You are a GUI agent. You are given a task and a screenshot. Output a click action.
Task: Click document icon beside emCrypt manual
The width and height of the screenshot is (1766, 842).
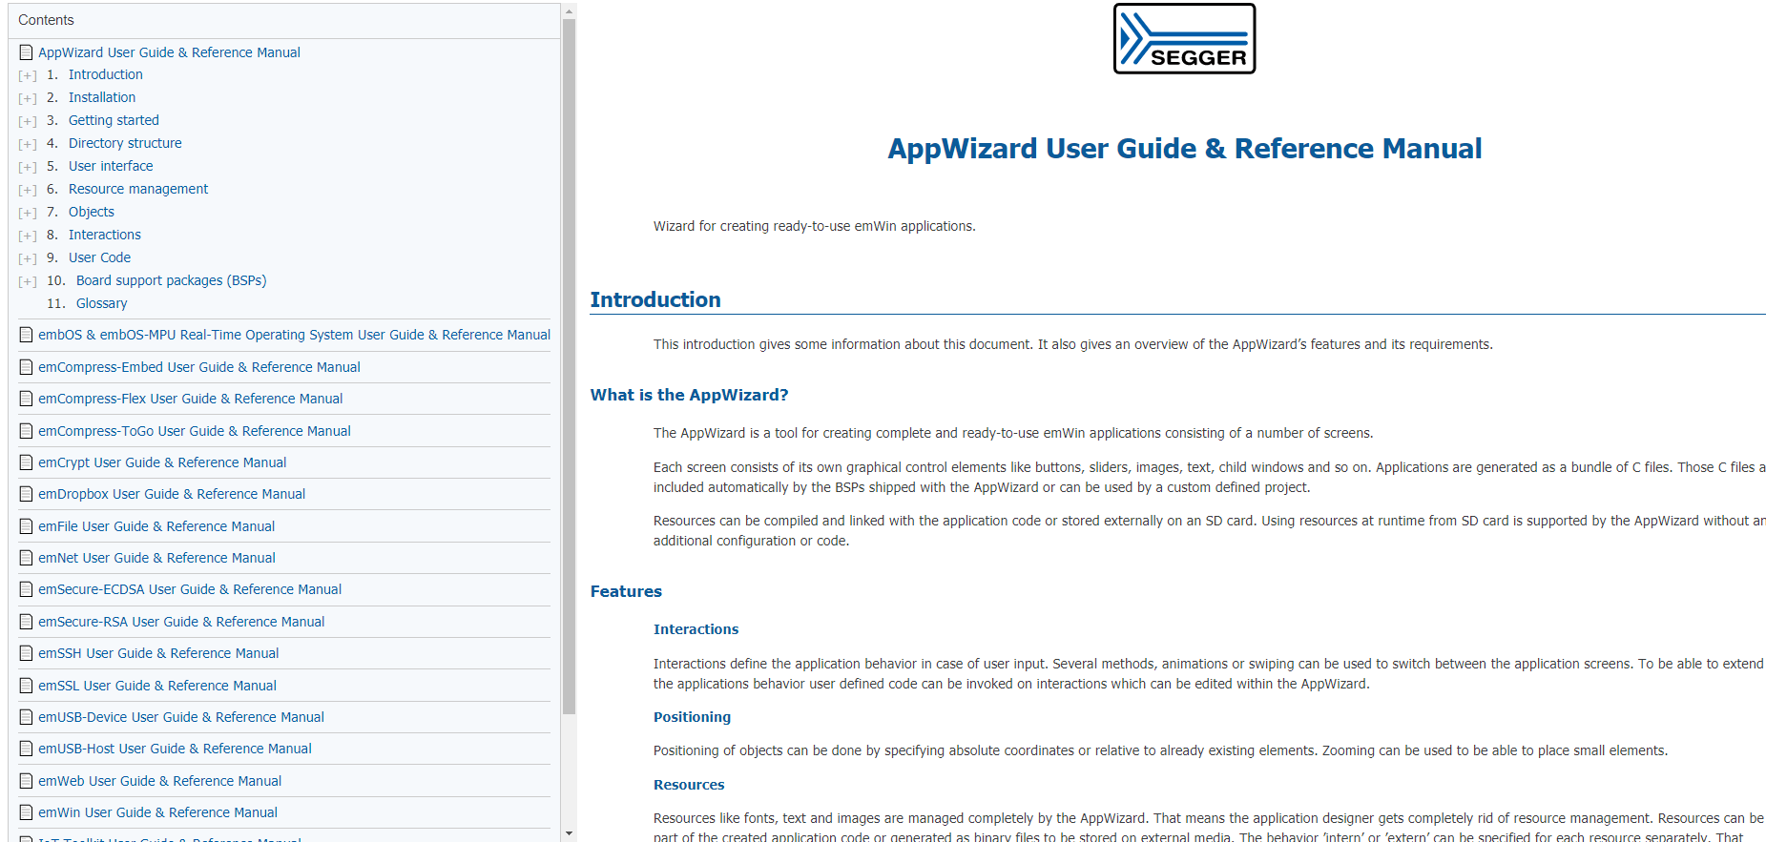27,462
